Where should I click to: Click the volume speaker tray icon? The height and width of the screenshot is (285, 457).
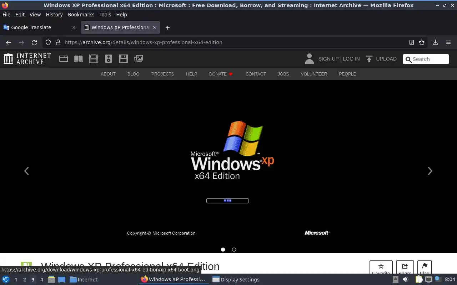tap(406, 280)
